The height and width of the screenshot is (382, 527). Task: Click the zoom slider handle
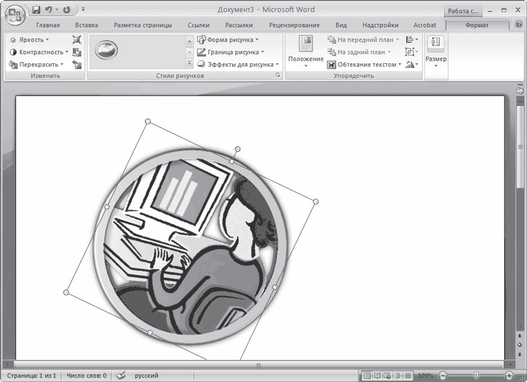476,375
